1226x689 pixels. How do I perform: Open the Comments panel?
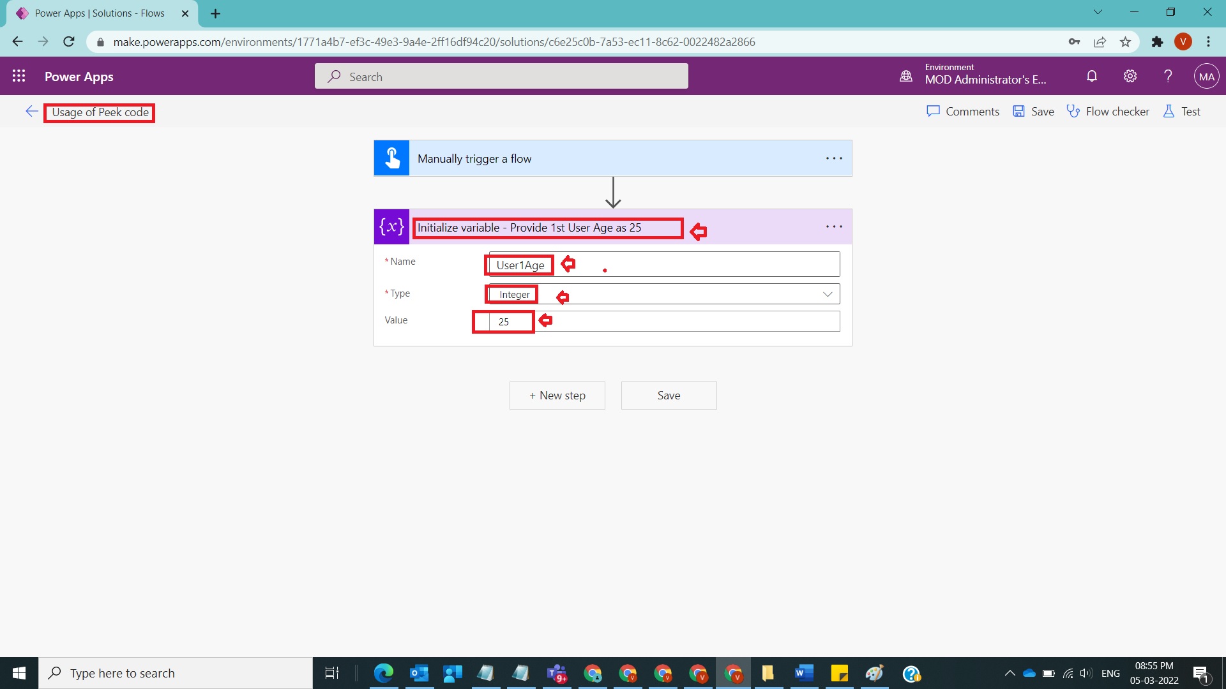963,111
